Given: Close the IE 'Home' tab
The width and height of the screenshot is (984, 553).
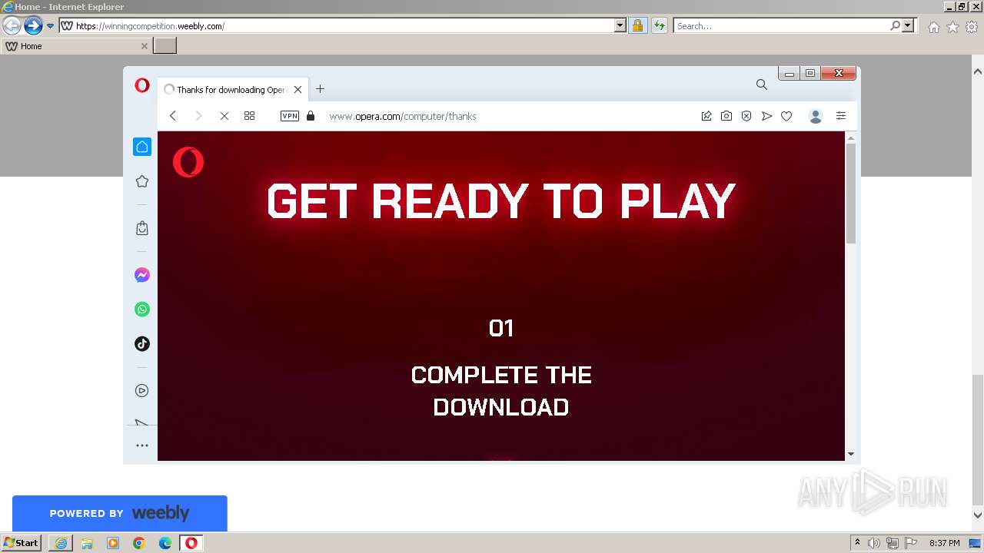Looking at the screenshot, I should (144, 46).
